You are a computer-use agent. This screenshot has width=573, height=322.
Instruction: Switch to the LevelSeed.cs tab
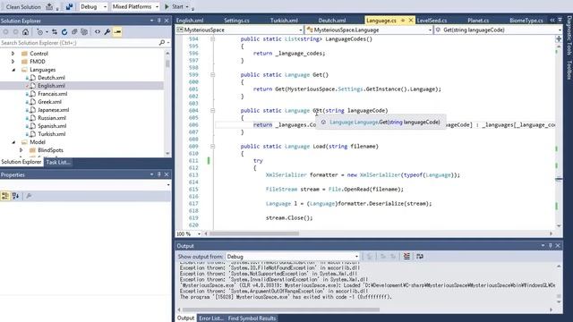click(x=432, y=21)
